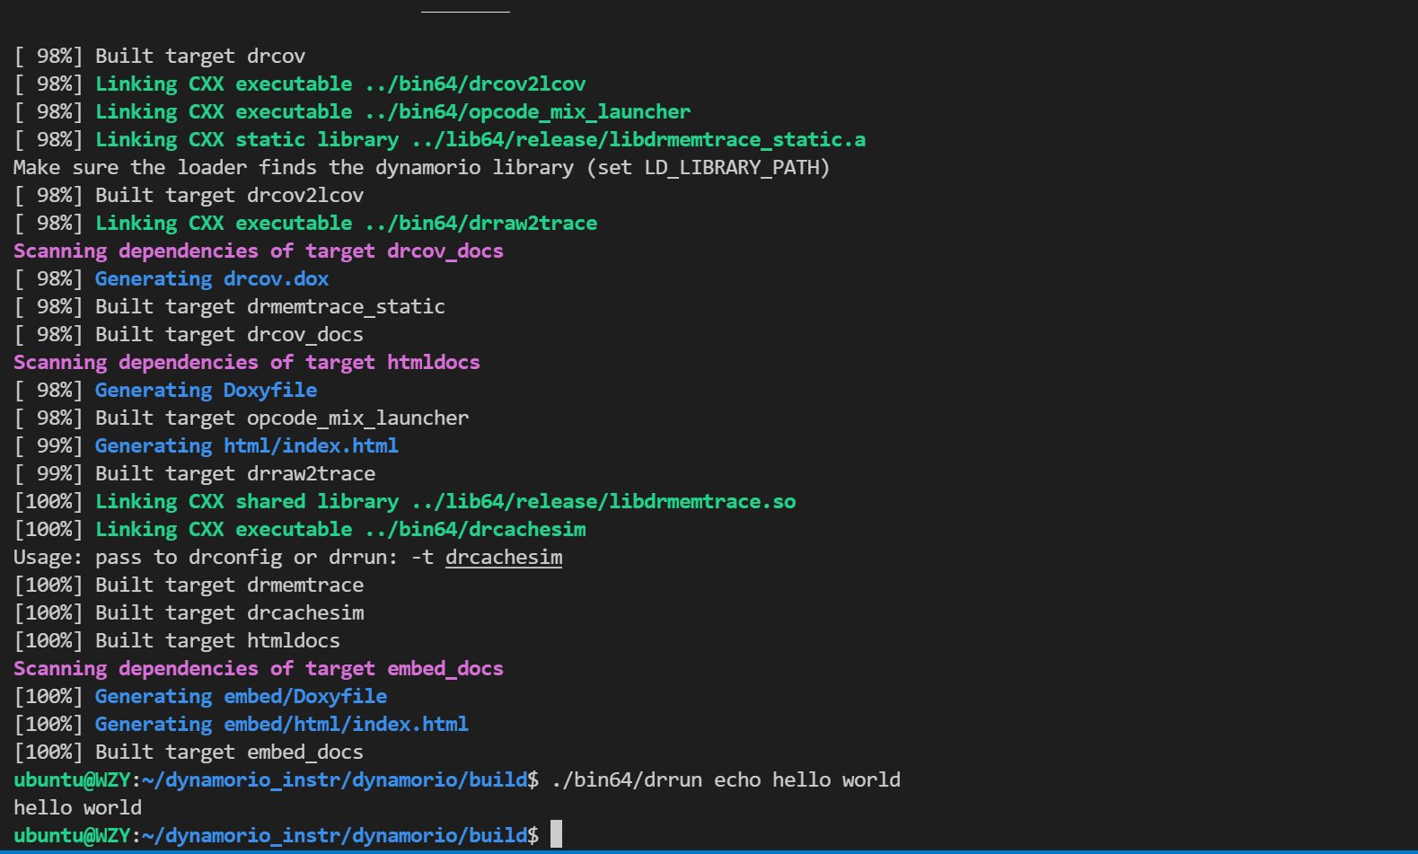Click the line 'Built target htmldocs'

177,641
